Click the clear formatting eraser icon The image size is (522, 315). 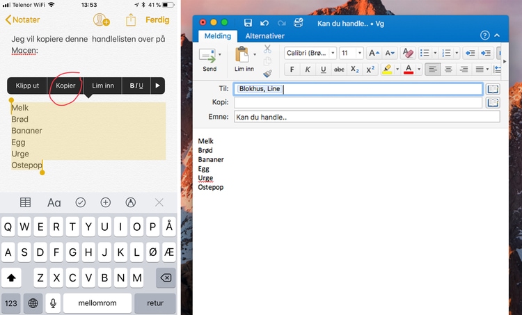[409, 53]
